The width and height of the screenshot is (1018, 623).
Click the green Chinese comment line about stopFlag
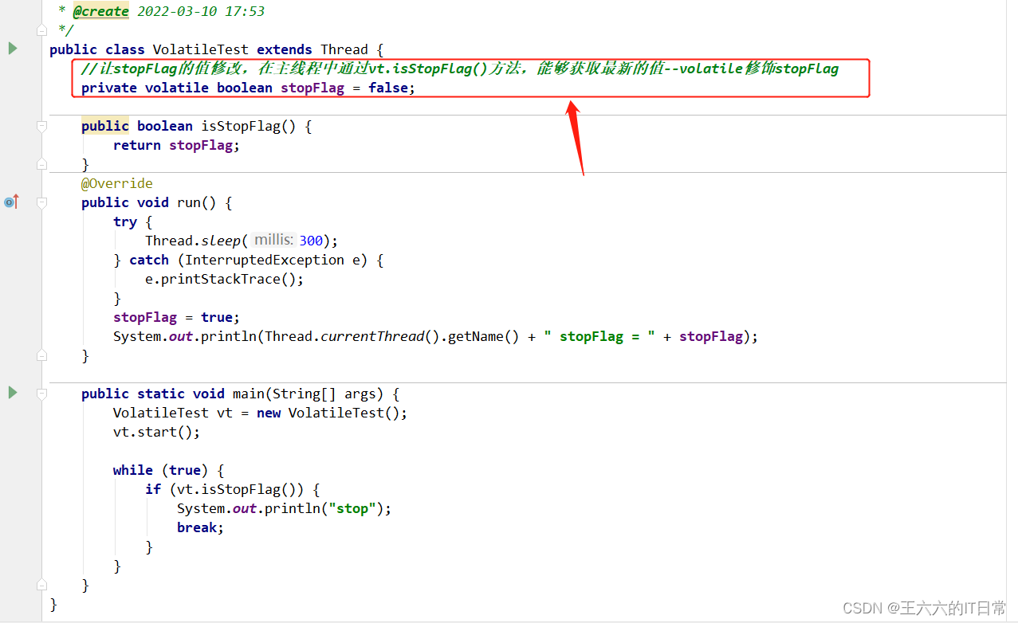[460, 69]
